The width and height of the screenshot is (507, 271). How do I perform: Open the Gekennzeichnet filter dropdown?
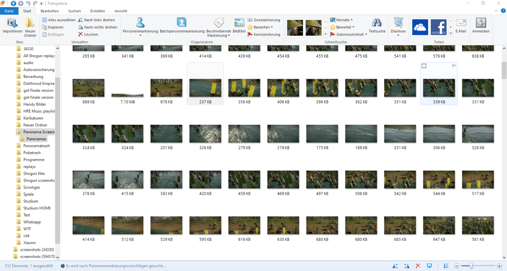pyautogui.click(x=349, y=35)
